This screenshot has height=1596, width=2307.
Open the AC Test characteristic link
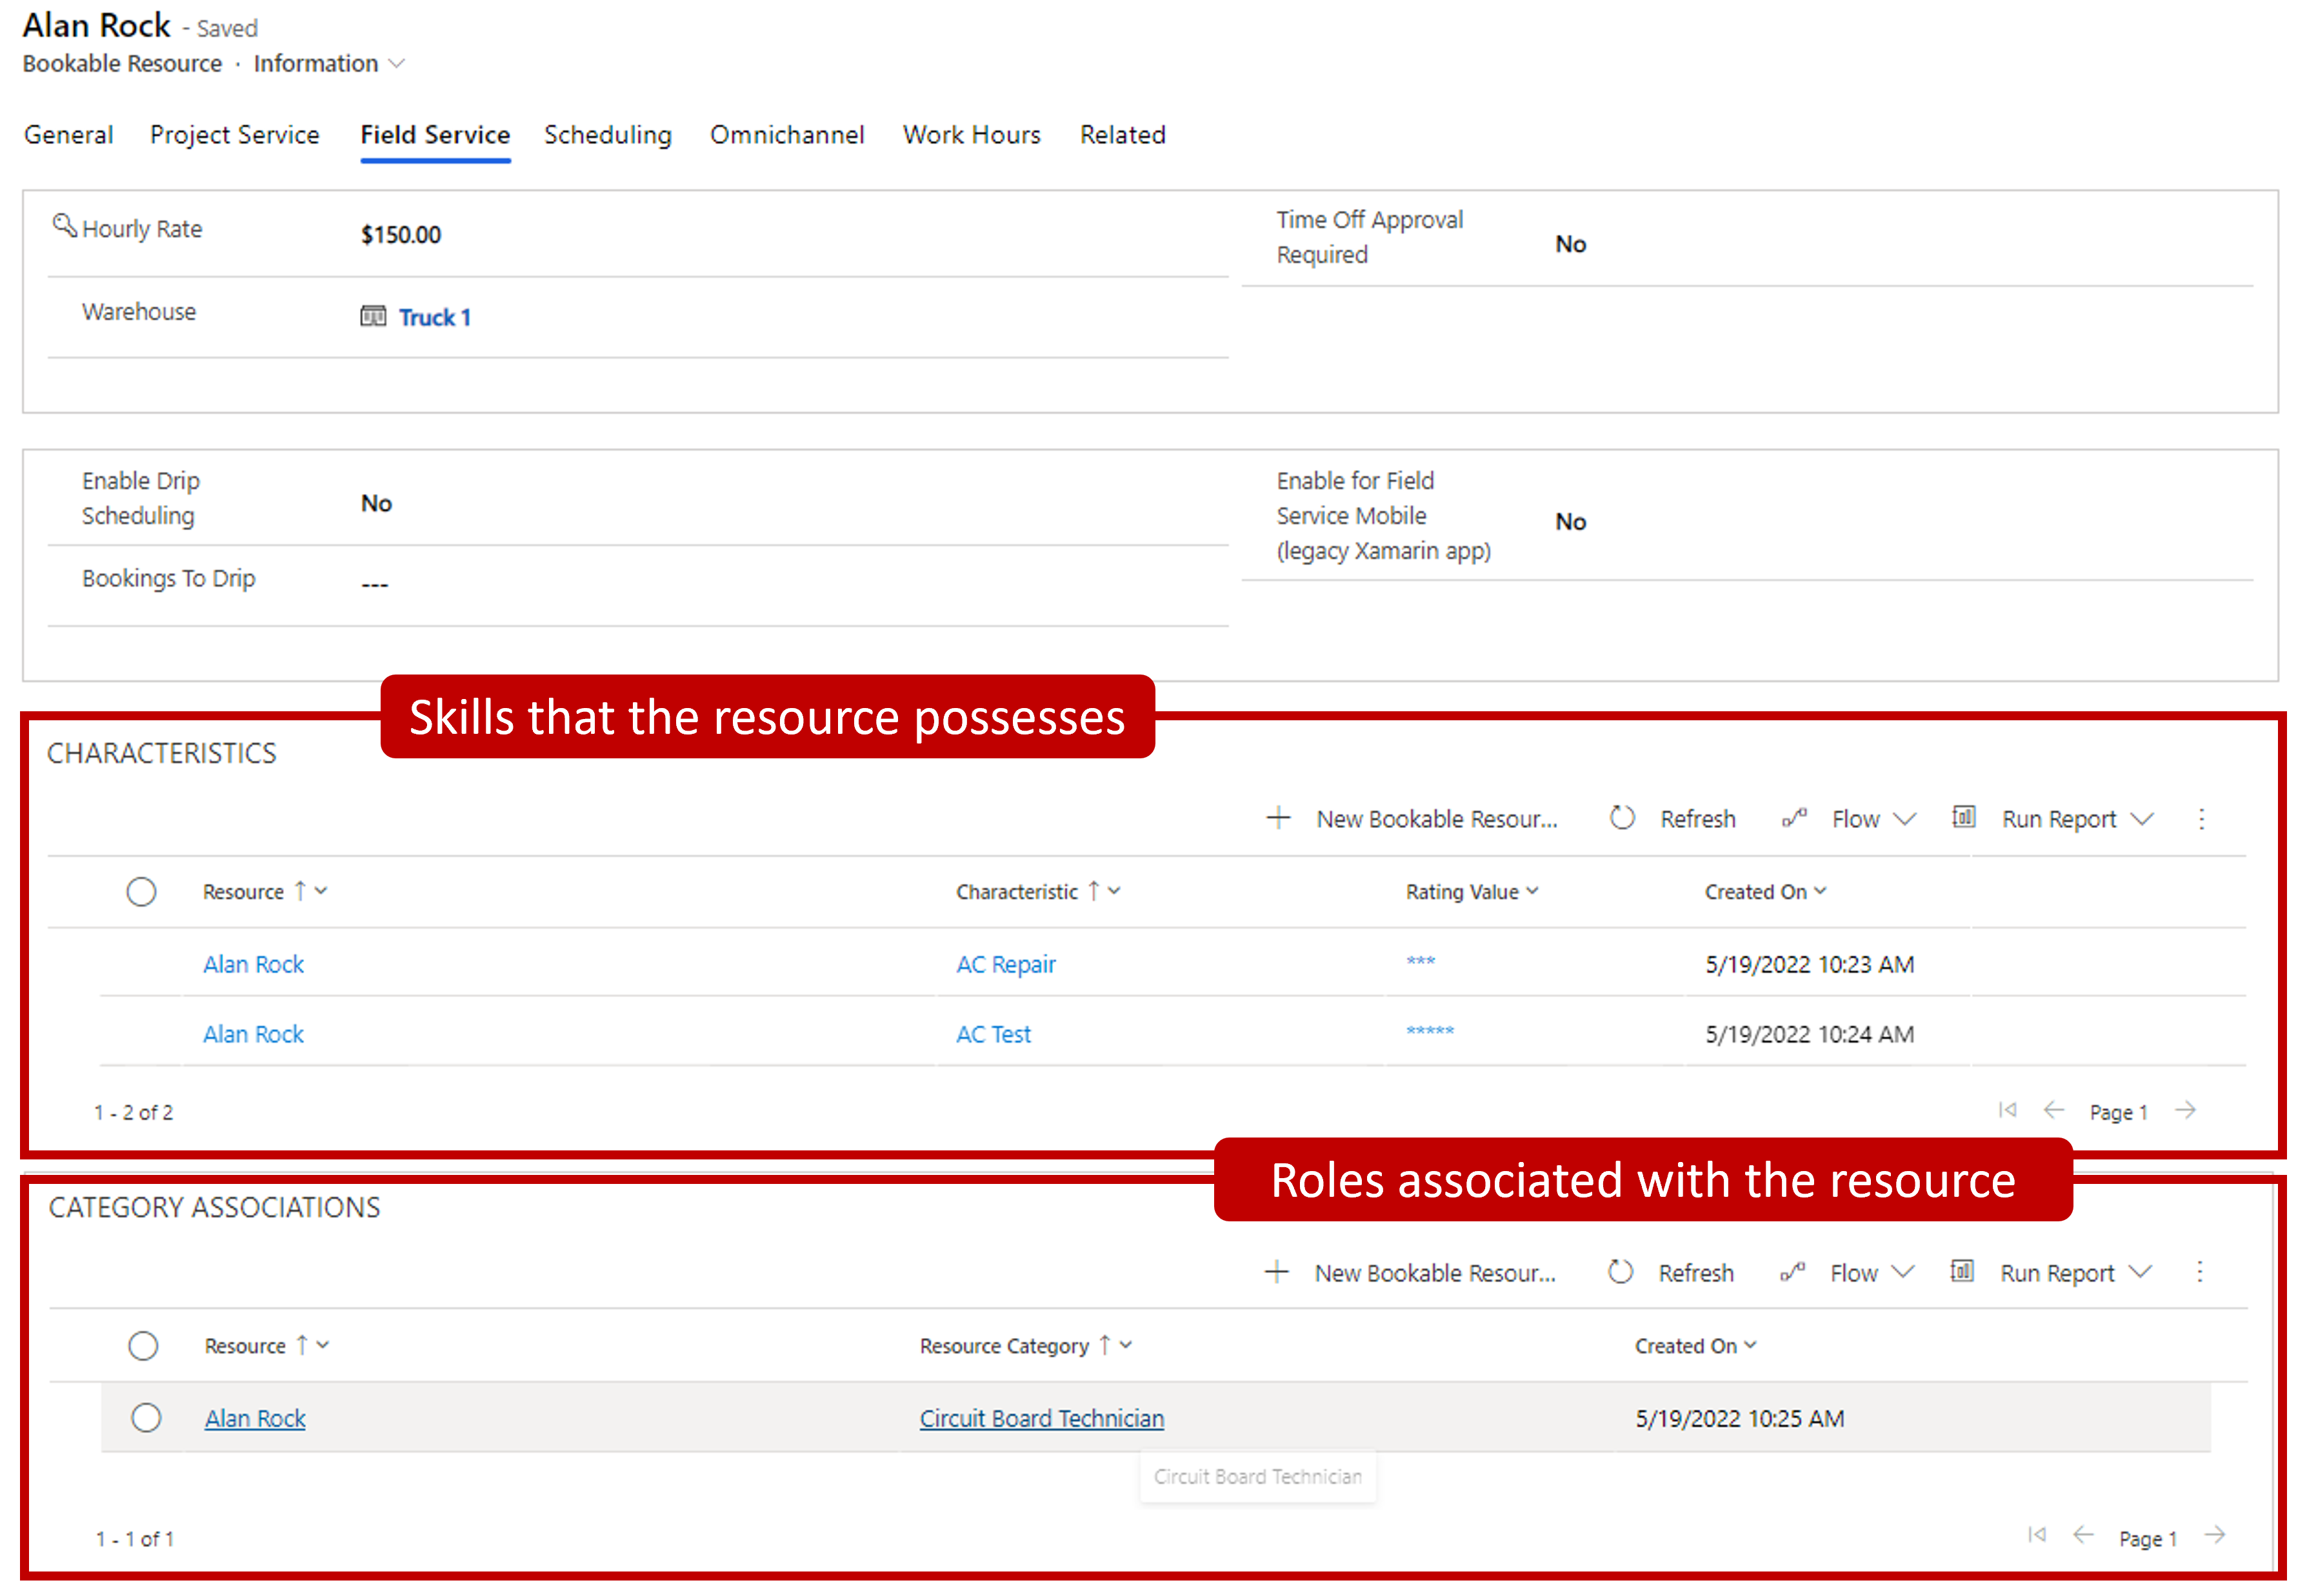992,1034
